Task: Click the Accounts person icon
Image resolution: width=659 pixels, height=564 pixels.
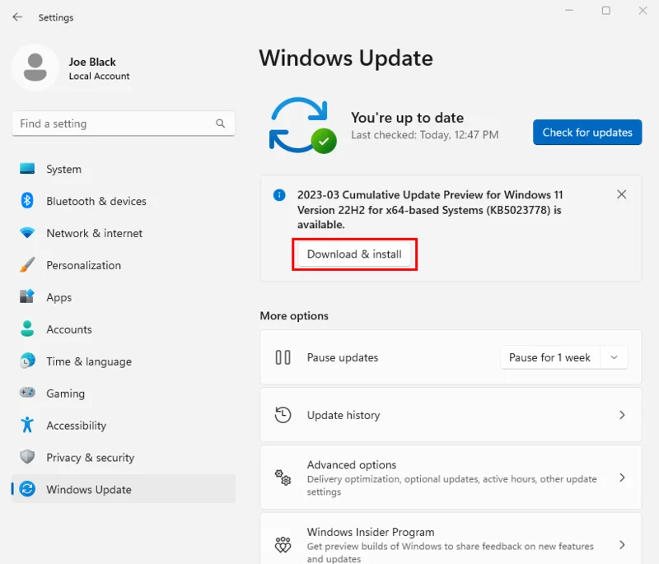Action: [27, 329]
